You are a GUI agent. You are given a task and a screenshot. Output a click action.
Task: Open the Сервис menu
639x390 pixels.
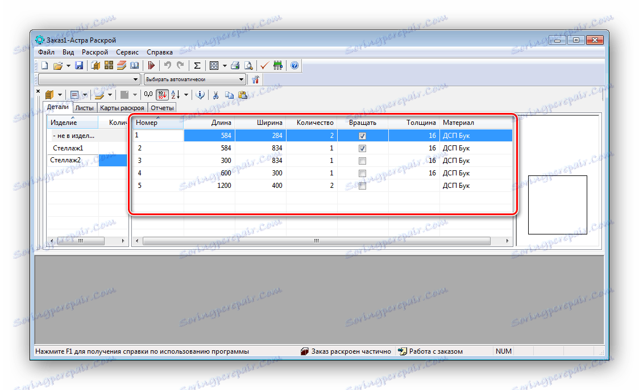point(127,52)
